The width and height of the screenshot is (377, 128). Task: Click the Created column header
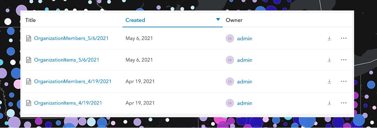pyautogui.click(x=135, y=20)
